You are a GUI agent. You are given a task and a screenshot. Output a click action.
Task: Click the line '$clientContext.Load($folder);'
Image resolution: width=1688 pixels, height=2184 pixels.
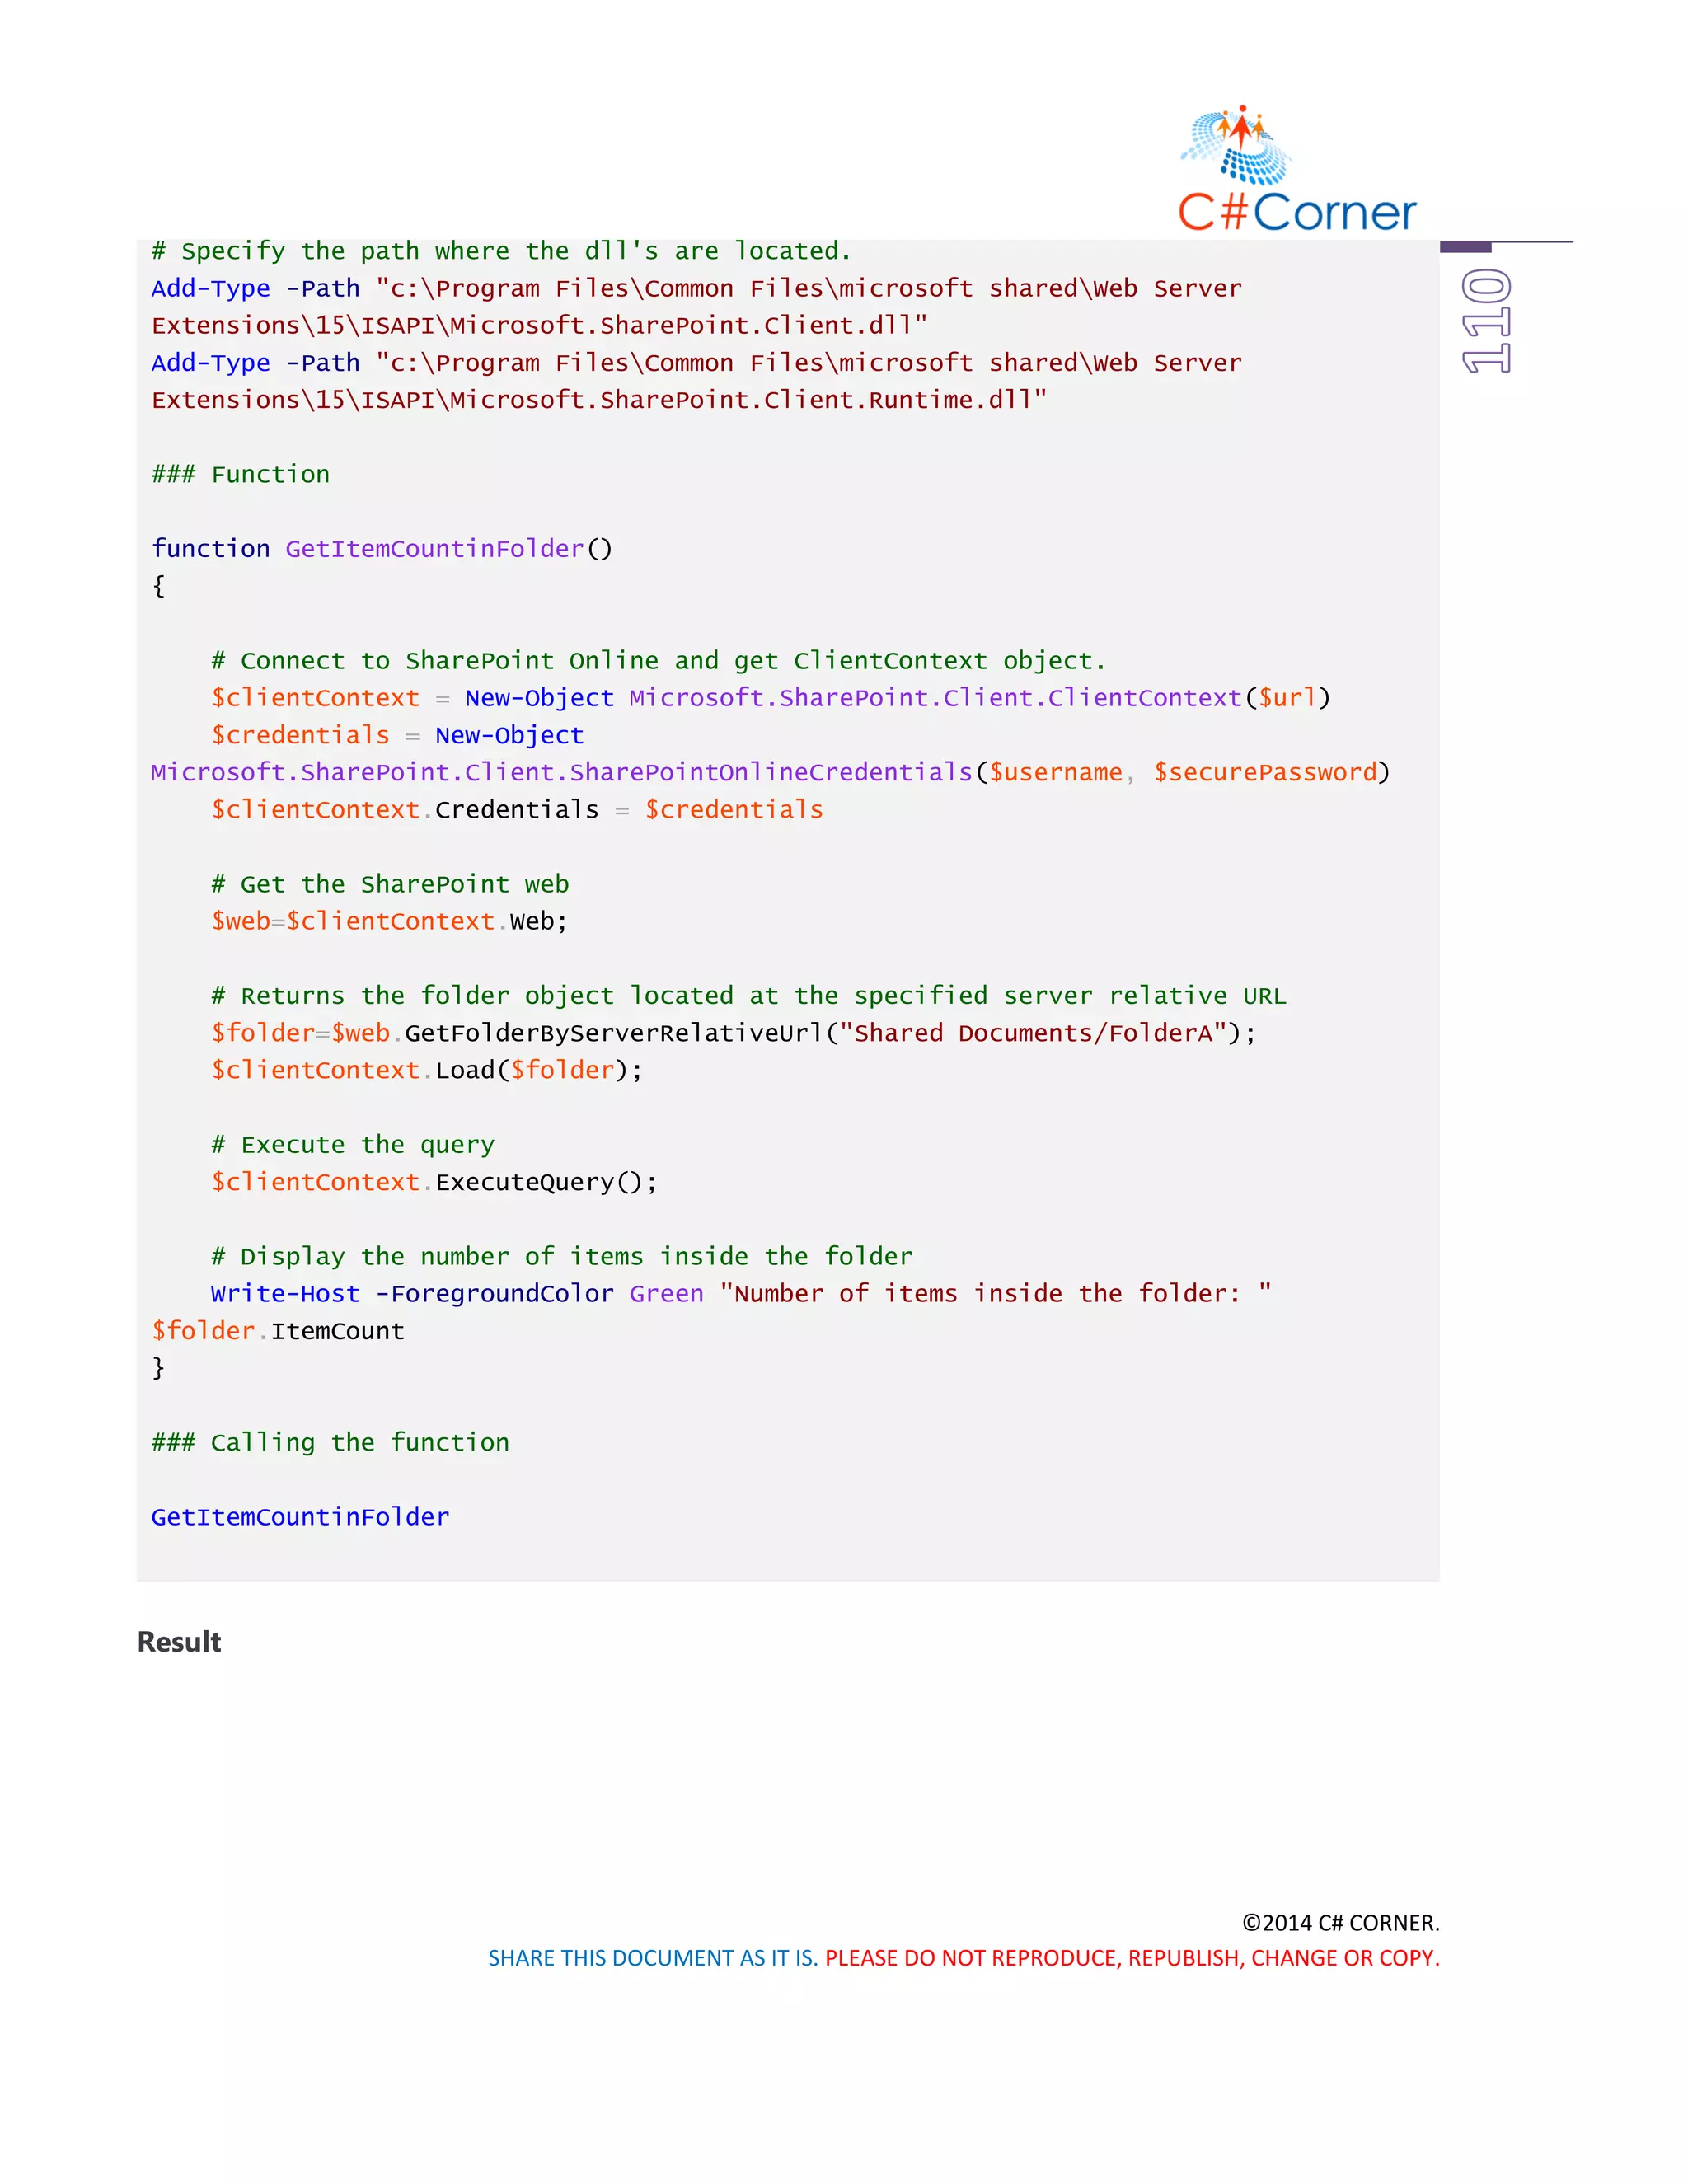point(427,1070)
